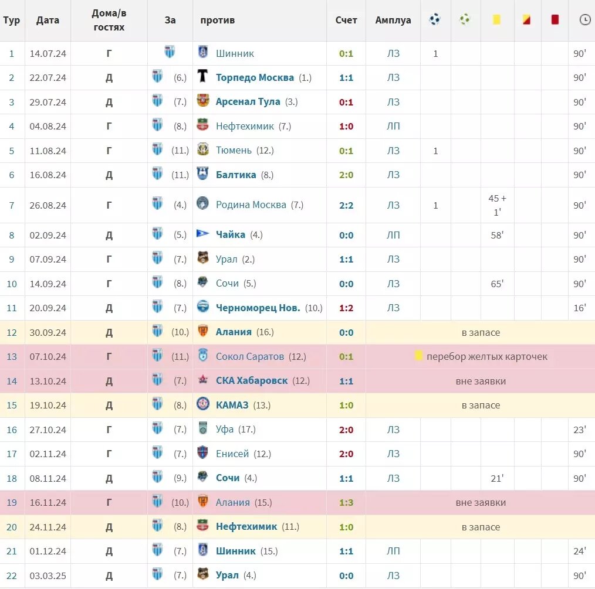Viewport: 595px width, 589px height.
Task: Click the own team crest in round 1 row
Action: click(170, 52)
